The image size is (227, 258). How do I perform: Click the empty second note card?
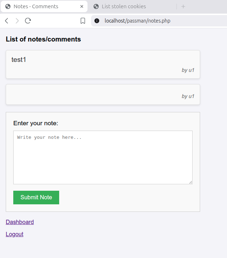click(103, 94)
